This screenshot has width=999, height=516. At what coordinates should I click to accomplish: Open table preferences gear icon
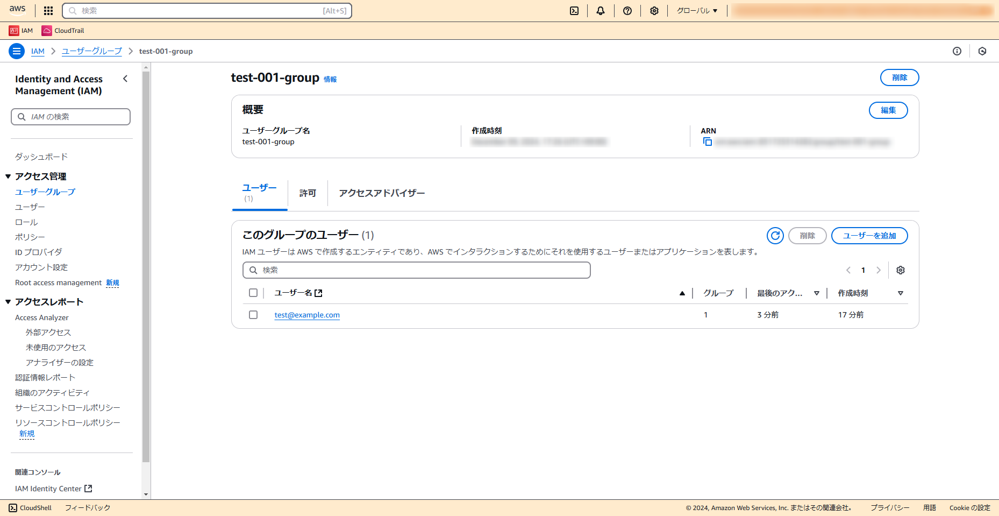pos(901,270)
